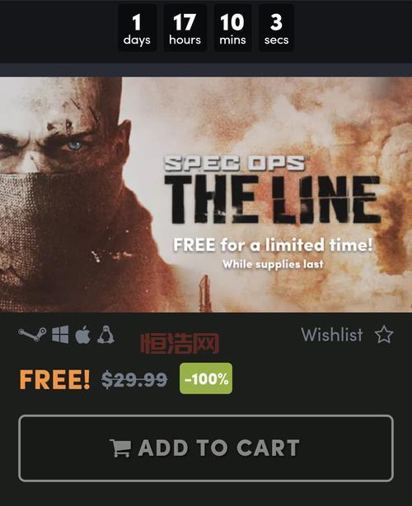Click the days countdown box

[x=137, y=28]
